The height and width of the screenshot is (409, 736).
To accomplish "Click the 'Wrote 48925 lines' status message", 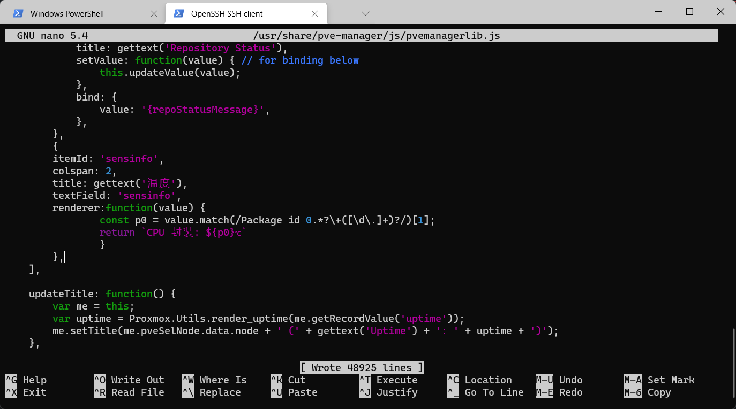I will (362, 368).
